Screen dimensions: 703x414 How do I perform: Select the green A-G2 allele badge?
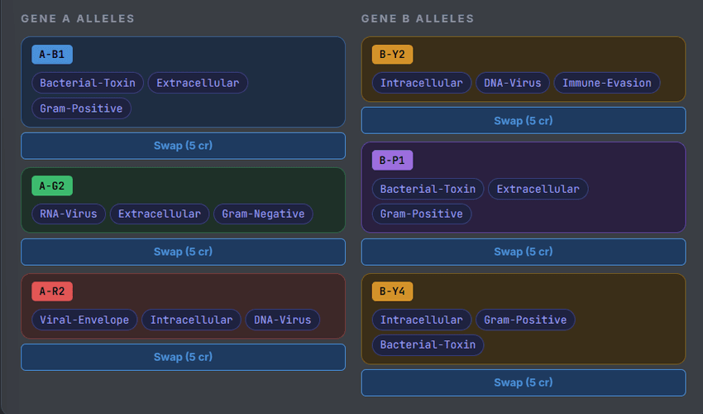click(52, 186)
